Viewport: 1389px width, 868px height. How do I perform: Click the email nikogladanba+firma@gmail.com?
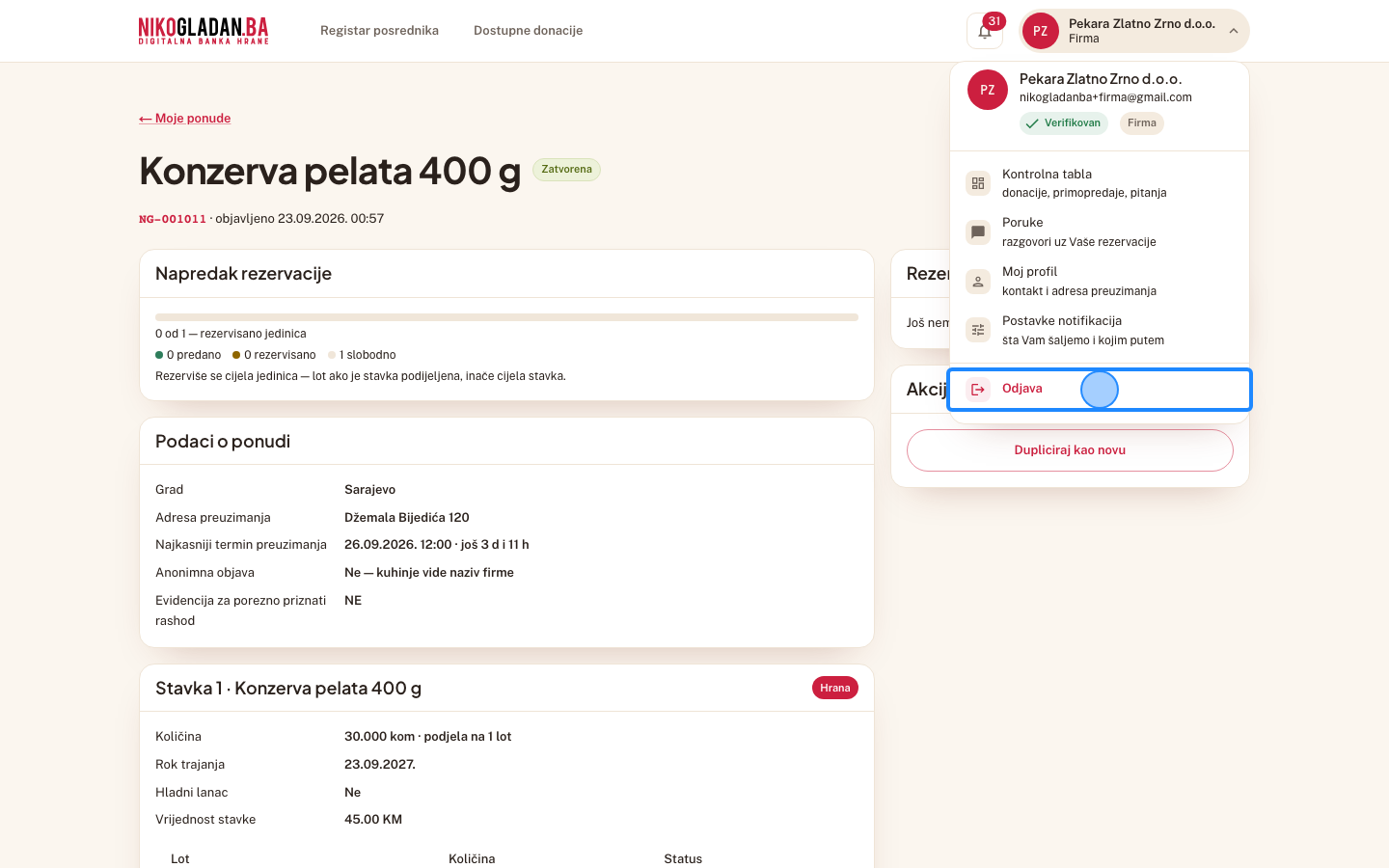click(x=1105, y=97)
